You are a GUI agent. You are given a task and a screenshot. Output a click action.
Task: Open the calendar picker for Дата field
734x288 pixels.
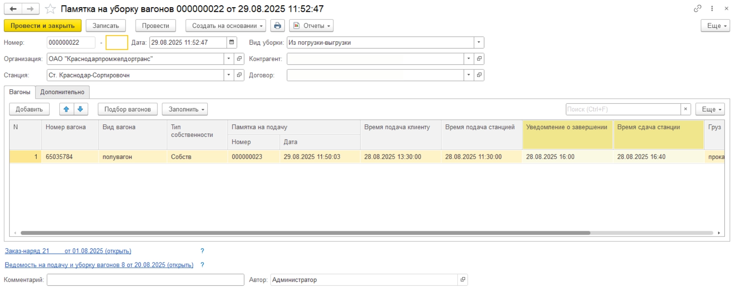(232, 42)
